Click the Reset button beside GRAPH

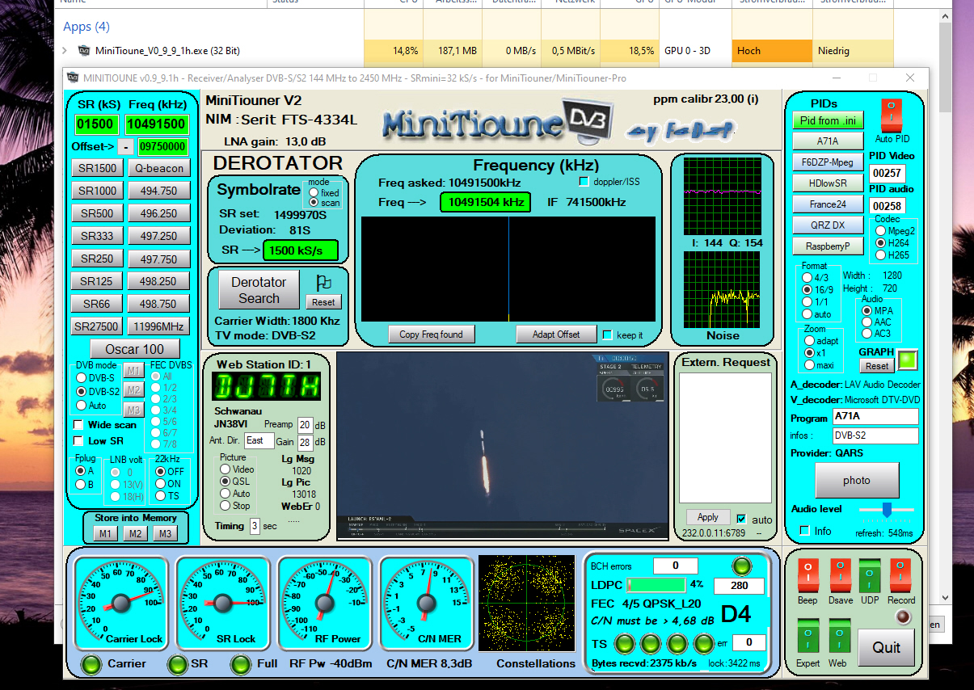click(877, 366)
